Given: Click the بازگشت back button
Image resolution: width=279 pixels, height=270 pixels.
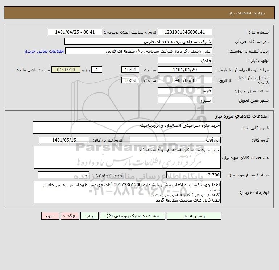Looking at the screenshot, I should point(70,216).
